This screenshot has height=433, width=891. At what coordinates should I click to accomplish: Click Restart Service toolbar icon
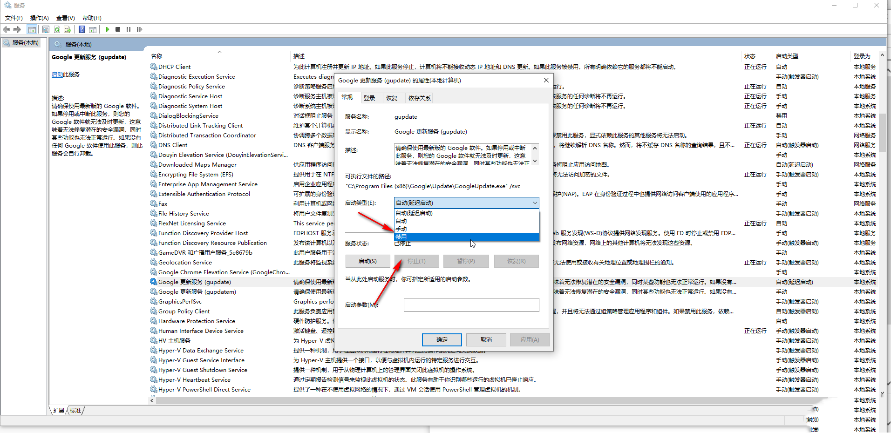coord(139,29)
